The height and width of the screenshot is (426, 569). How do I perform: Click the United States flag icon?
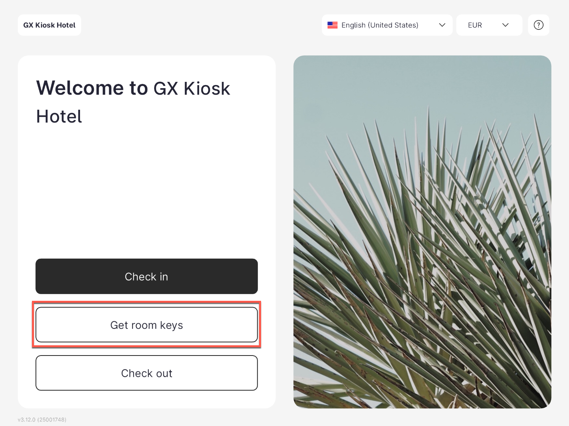(x=332, y=25)
